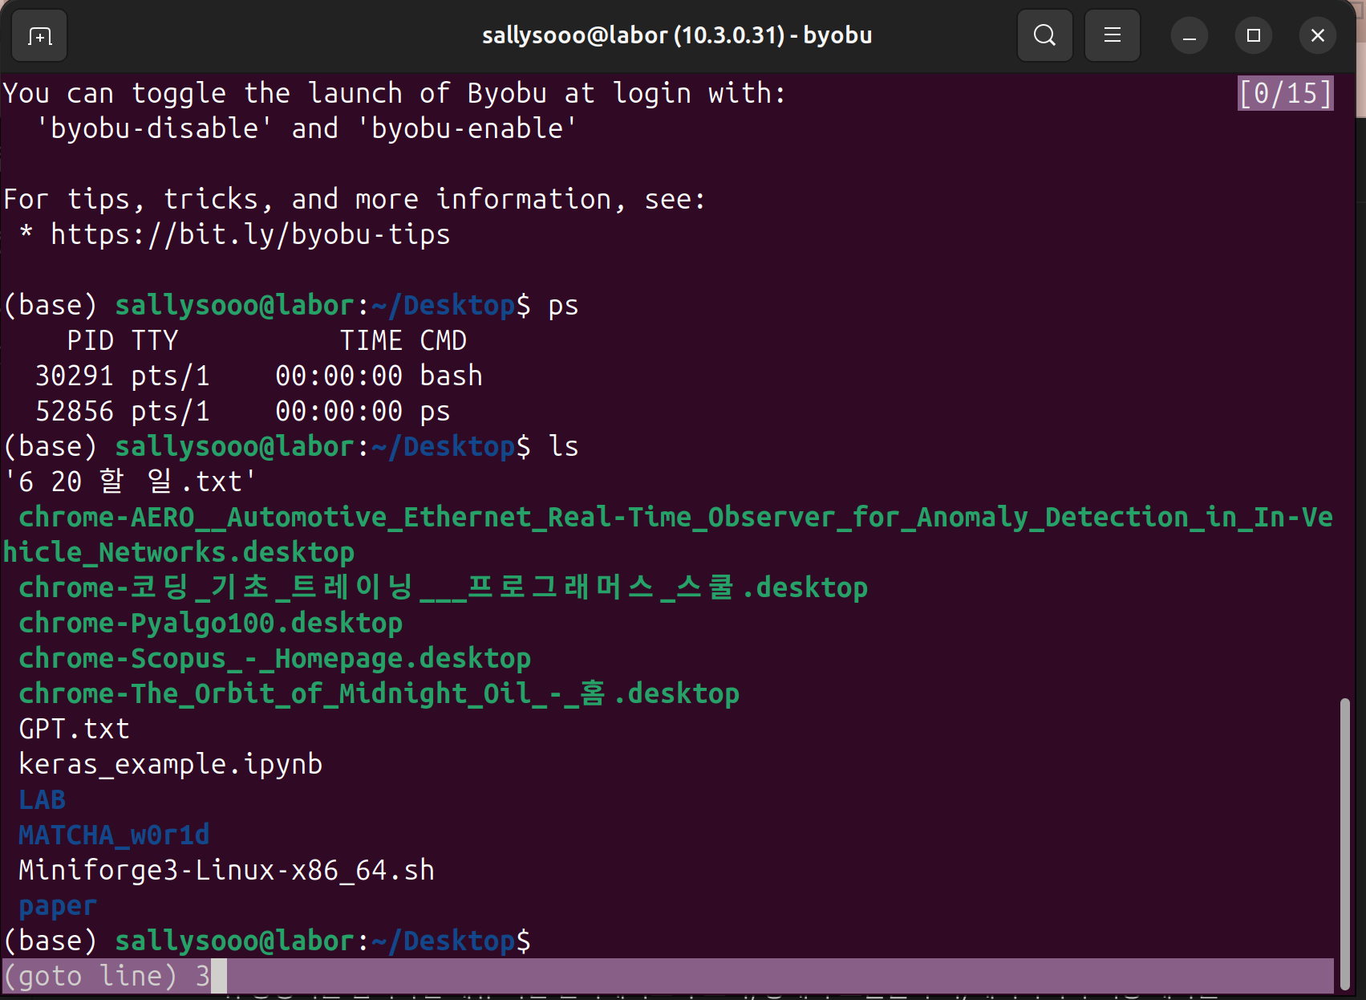Click the ls command at prompt
The image size is (1366, 1000).
(563, 446)
